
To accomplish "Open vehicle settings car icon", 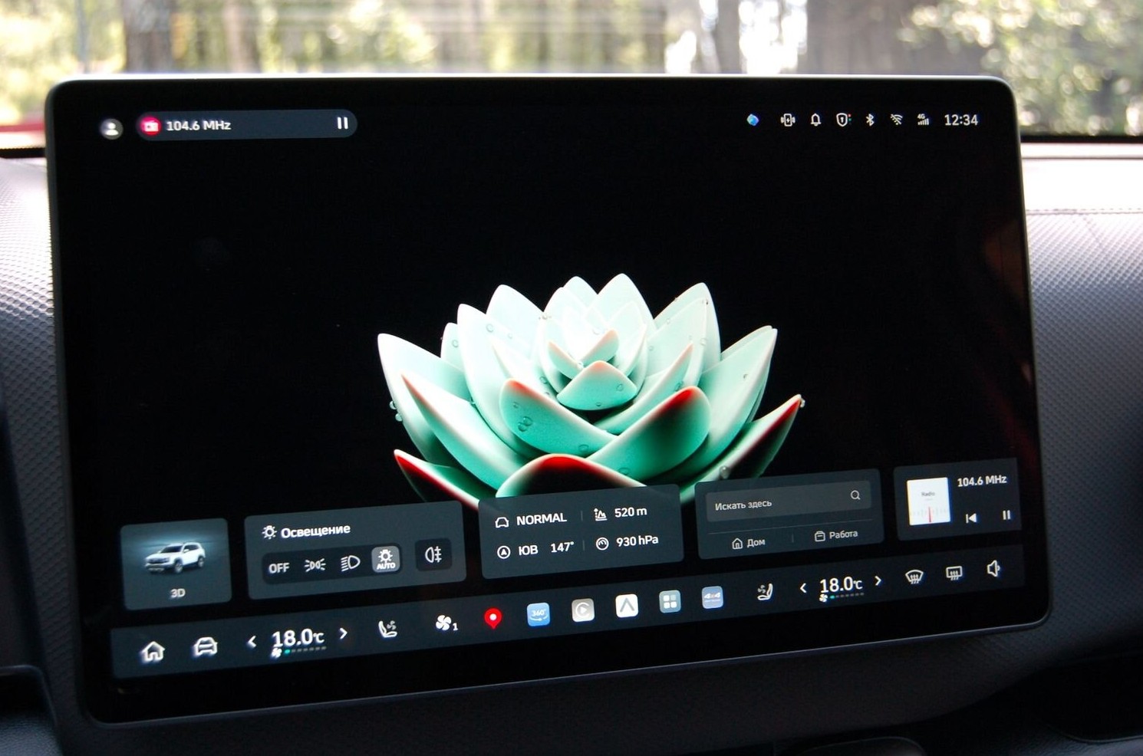I will (205, 648).
